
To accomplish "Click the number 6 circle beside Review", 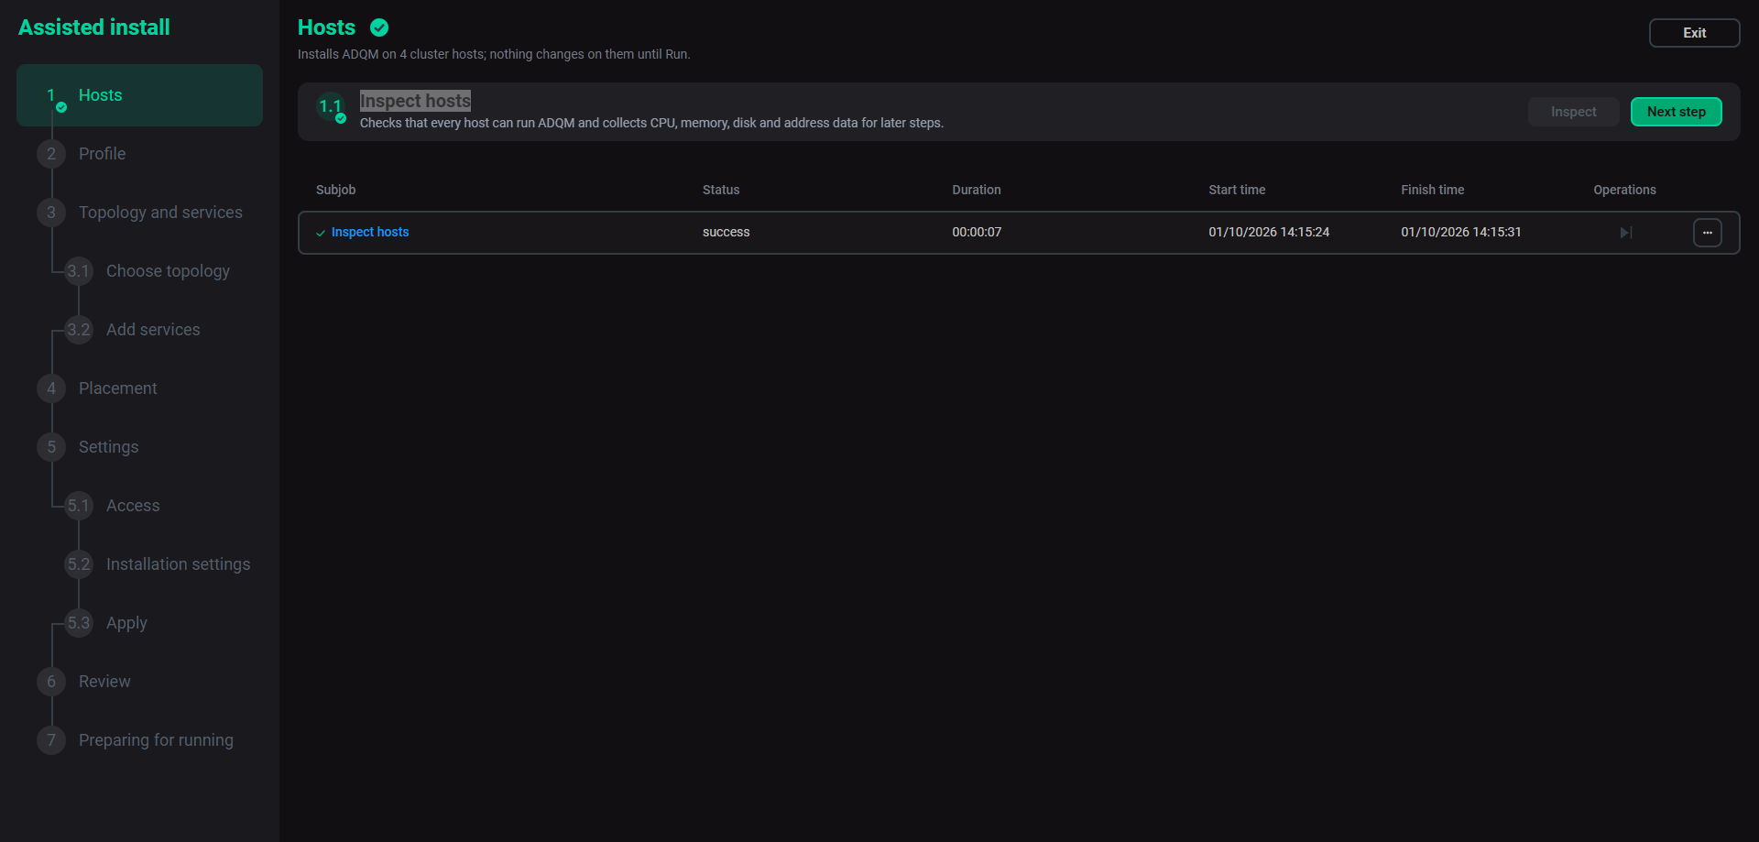I will (x=51, y=682).
